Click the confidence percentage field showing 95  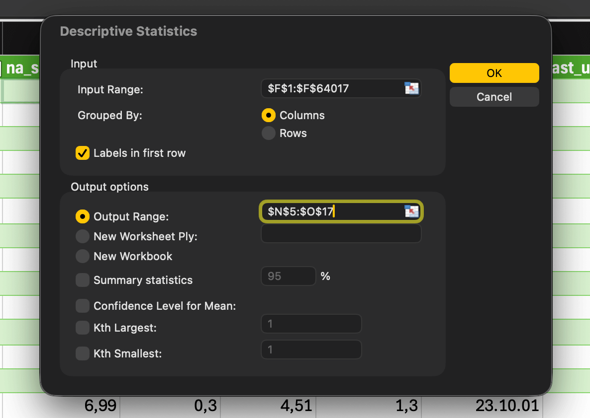288,276
